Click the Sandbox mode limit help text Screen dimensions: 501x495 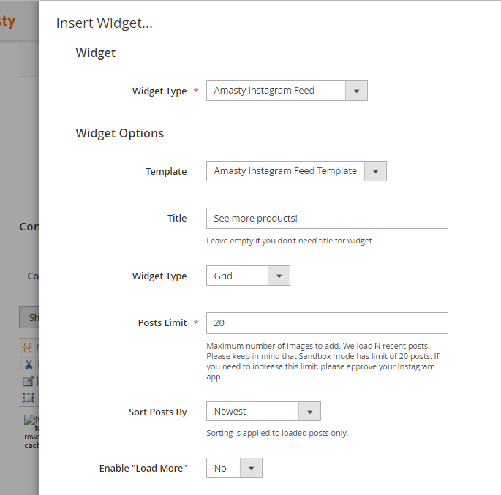pyautogui.click(x=323, y=361)
